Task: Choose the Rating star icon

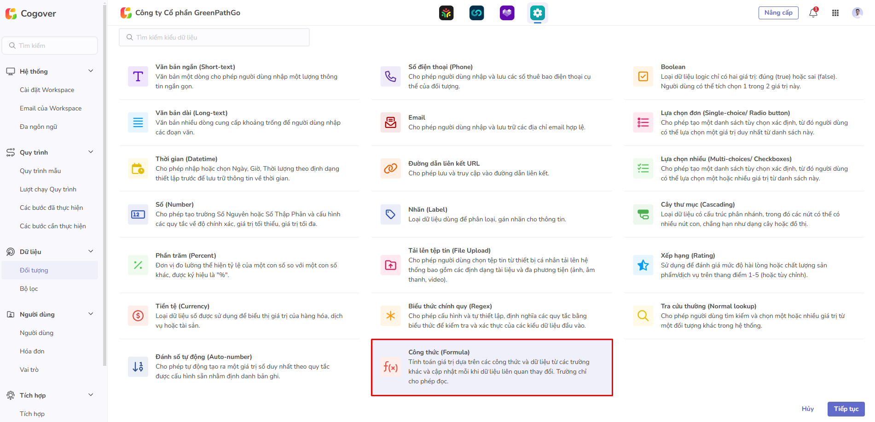Action: pos(643,265)
